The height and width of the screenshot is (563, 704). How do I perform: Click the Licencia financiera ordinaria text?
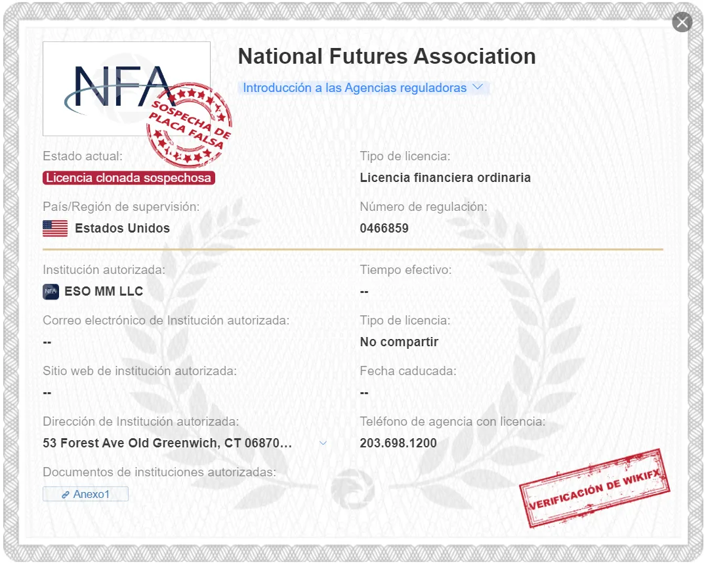click(x=445, y=177)
